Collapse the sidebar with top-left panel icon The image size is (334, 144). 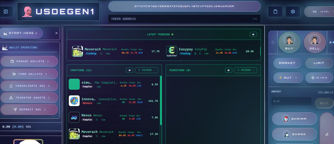(6, 12)
